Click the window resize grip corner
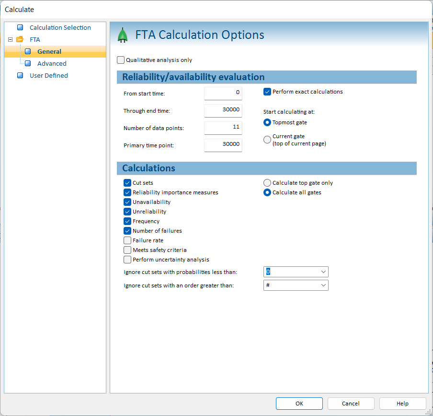The height and width of the screenshot is (416, 433). click(x=428, y=412)
